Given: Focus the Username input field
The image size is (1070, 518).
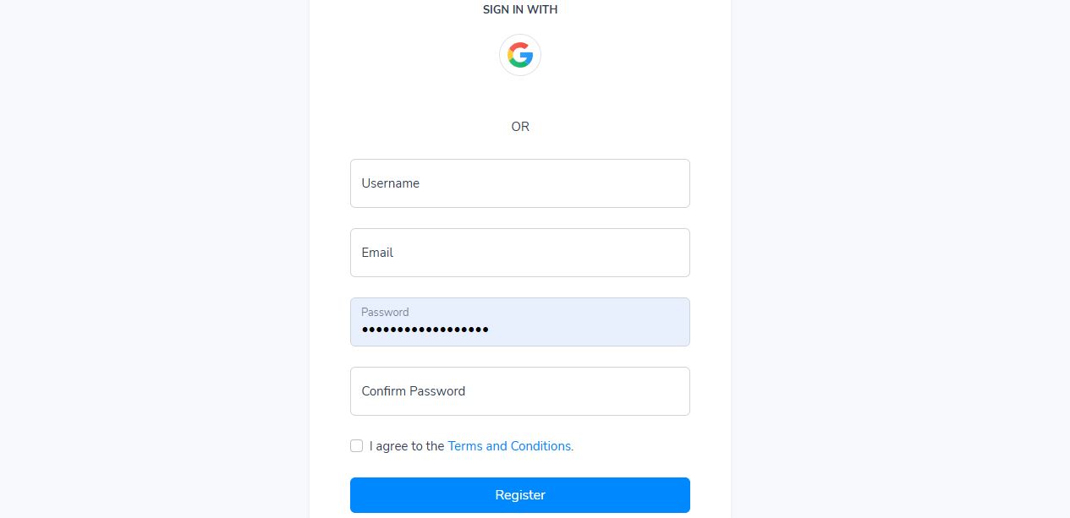Looking at the screenshot, I should point(520,183).
